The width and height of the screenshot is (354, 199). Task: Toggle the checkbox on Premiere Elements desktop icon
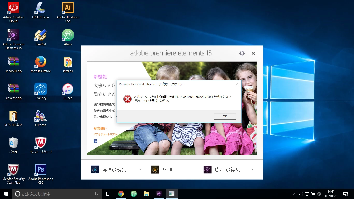click(9, 30)
